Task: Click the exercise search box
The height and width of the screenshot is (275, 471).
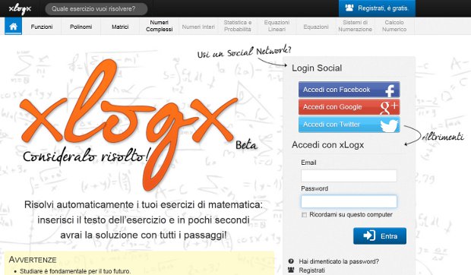Action: coord(96,9)
